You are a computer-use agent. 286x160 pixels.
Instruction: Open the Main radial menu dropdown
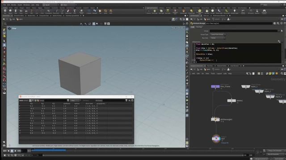pos(68,5)
